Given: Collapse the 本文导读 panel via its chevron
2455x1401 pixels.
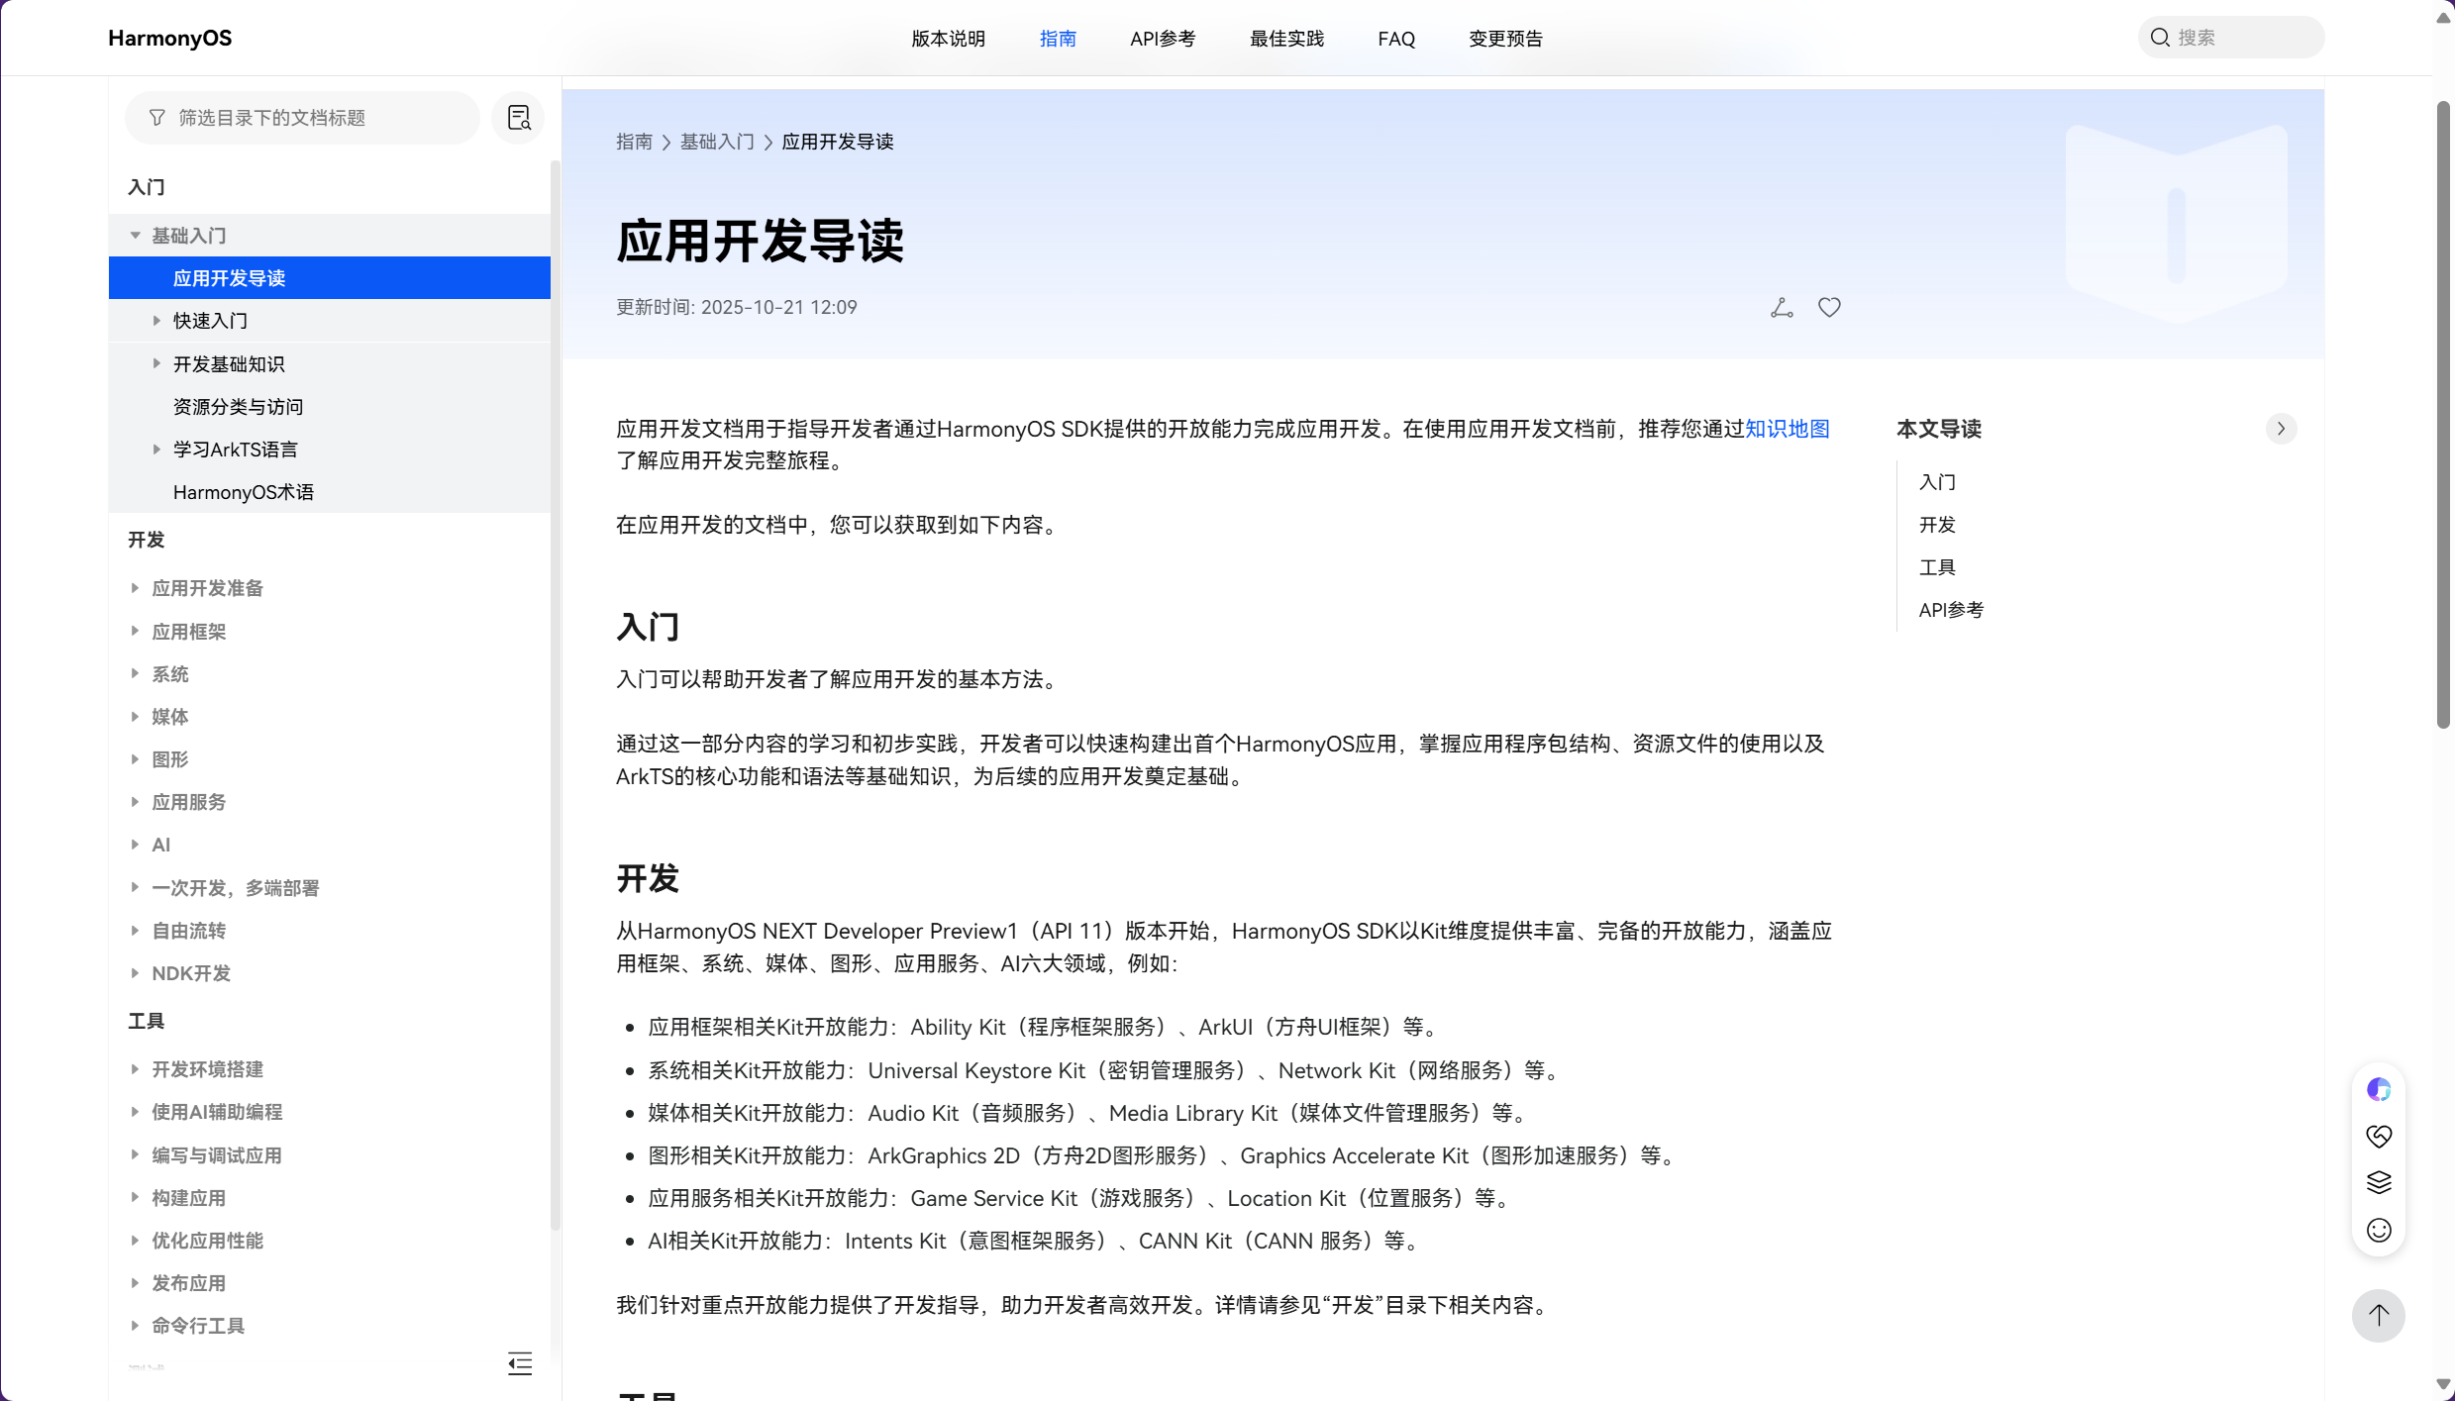Looking at the screenshot, I should [2281, 428].
